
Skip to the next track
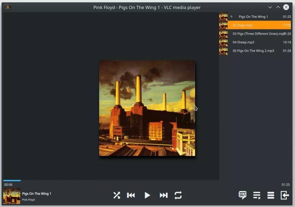pos(164,195)
